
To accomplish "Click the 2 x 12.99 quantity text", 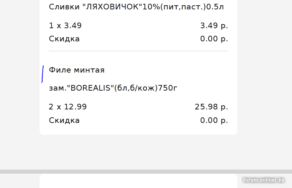I will click(x=68, y=107).
